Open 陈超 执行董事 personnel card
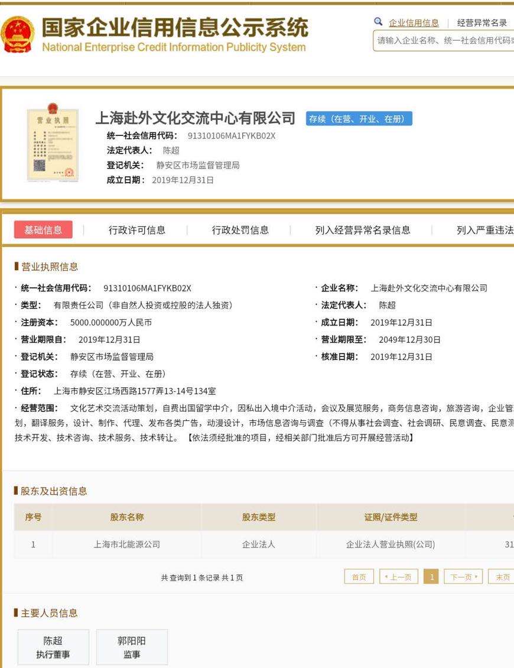514x668 pixels. 53,647
